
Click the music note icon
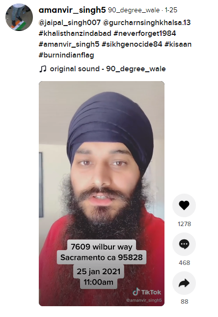(x=43, y=69)
